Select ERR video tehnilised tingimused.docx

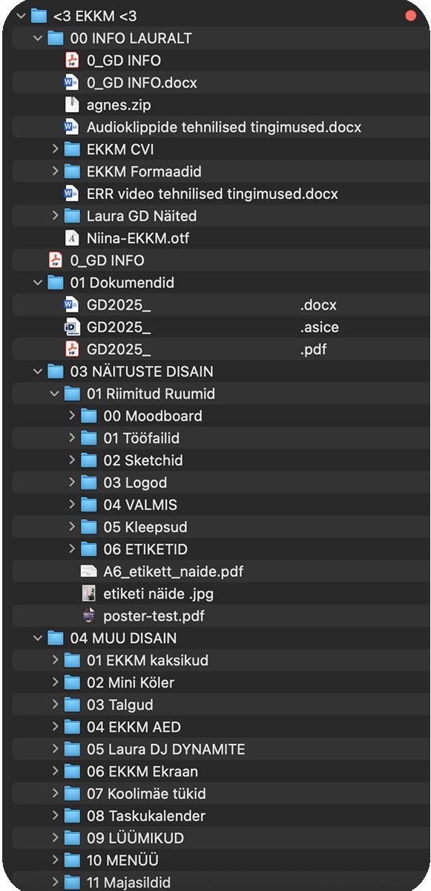point(215,194)
